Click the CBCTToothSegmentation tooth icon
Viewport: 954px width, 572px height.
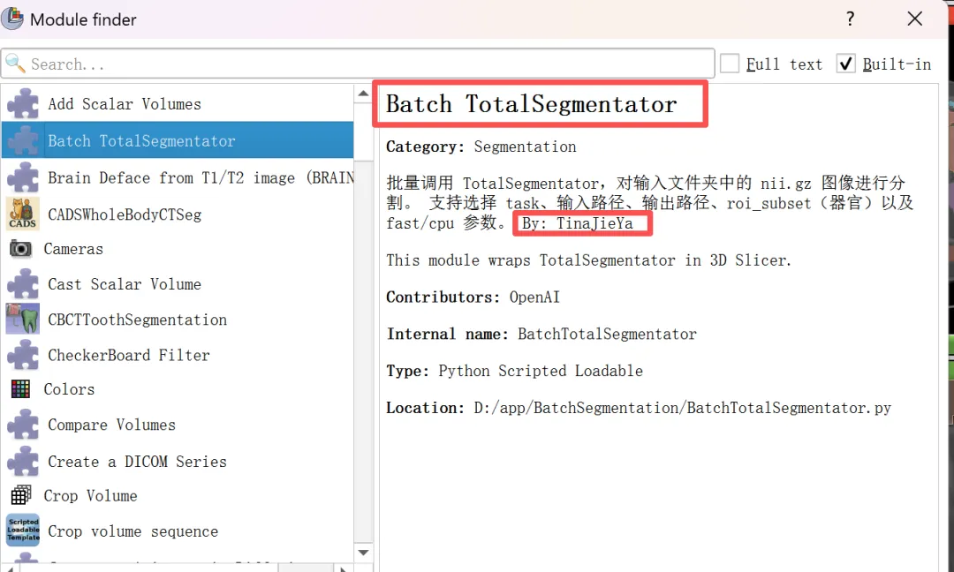(22, 320)
